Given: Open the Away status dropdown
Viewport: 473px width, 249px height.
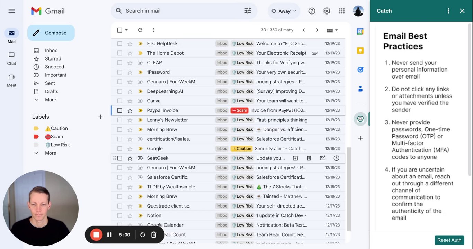Looking at the screenshot, I should pos(284,11).
